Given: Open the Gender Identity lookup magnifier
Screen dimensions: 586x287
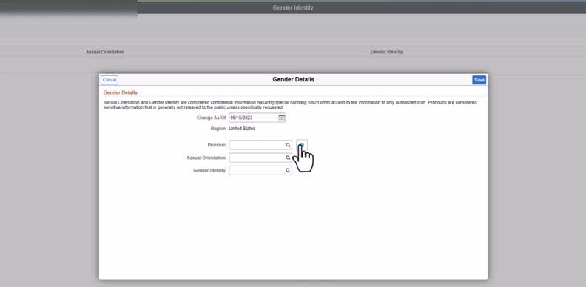Looking at the screenshot, I should 288,170.
